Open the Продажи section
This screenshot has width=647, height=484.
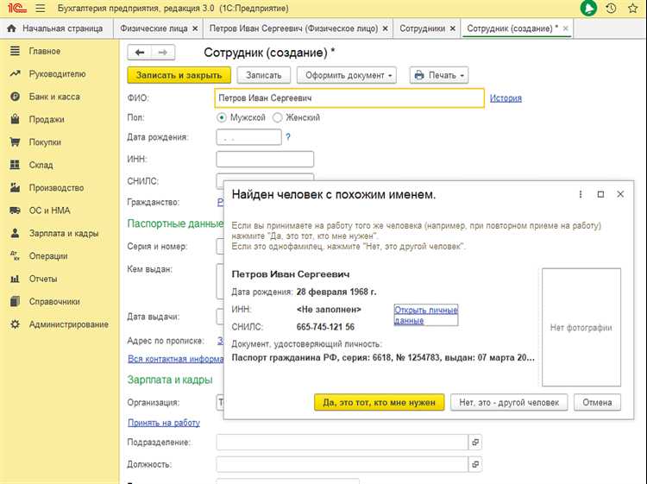tap(47, 119)
